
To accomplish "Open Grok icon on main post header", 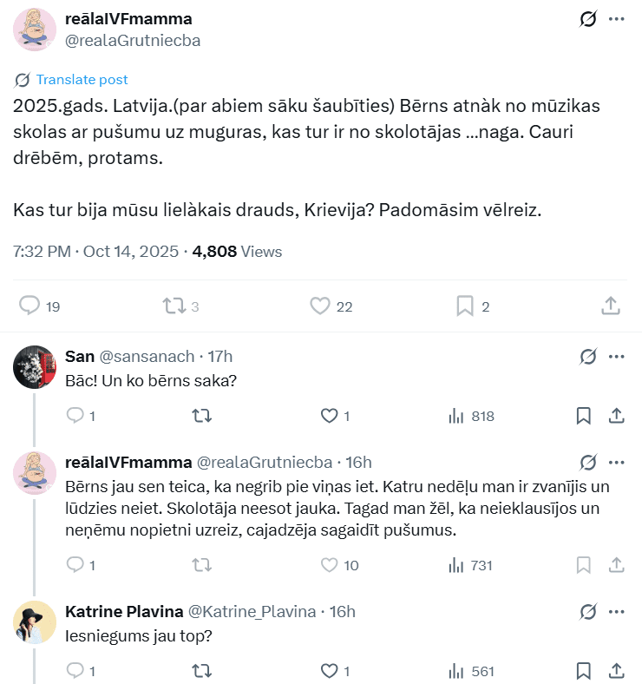I will coord(588,19).
